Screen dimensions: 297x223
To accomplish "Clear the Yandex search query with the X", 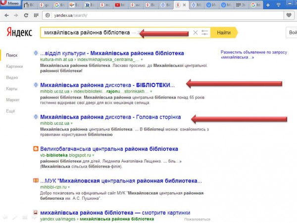I will (x=196, y=33).
